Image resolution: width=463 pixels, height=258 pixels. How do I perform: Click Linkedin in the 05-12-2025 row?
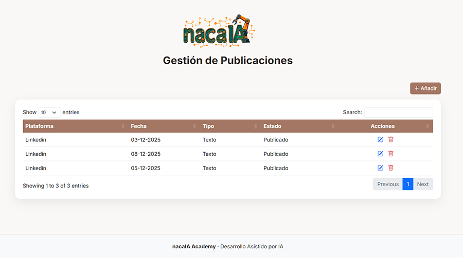point(35,168)
